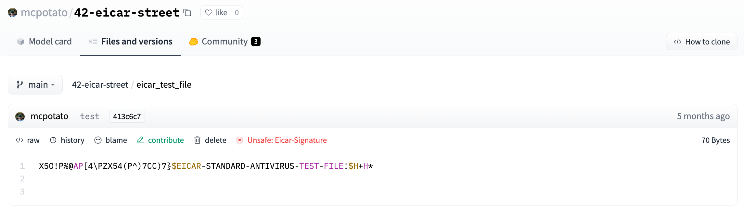
Task: Copy the model name with the copy icon
Action: point(187,13)
